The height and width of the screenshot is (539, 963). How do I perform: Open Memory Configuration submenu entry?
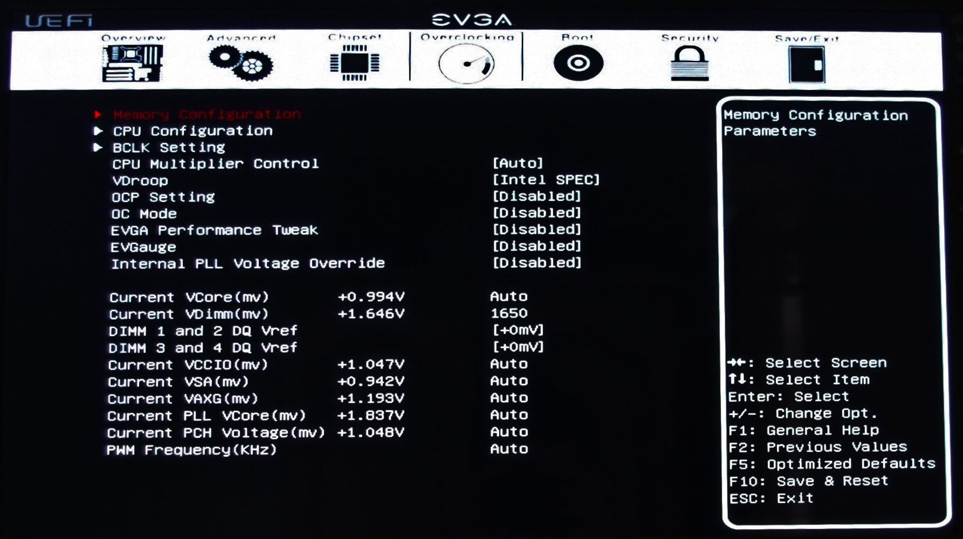(x=207, y=115)
